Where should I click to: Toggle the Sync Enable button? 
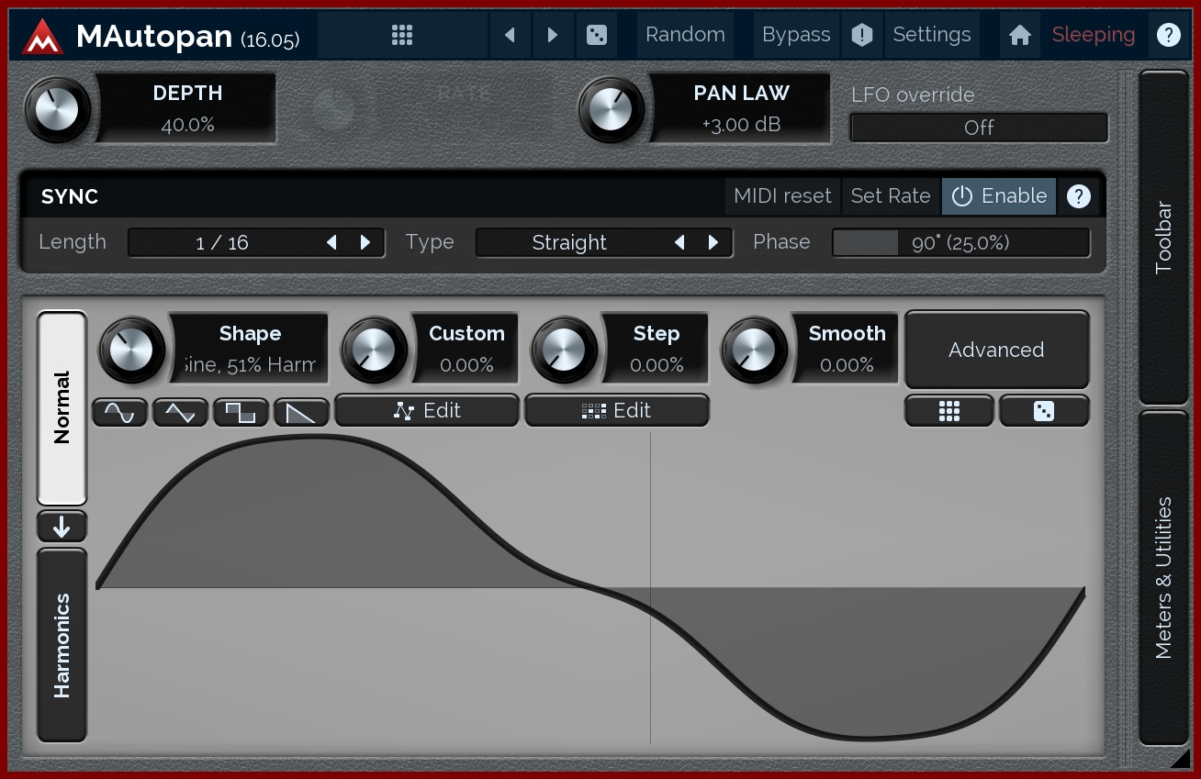[999, 195]
